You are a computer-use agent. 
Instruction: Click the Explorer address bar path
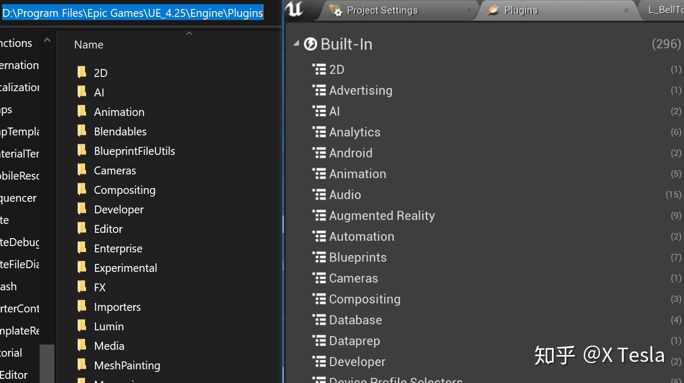[x=132, y=13]
